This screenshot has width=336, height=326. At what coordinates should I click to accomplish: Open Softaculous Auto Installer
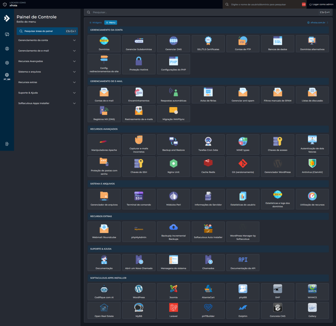pos(208,232)
